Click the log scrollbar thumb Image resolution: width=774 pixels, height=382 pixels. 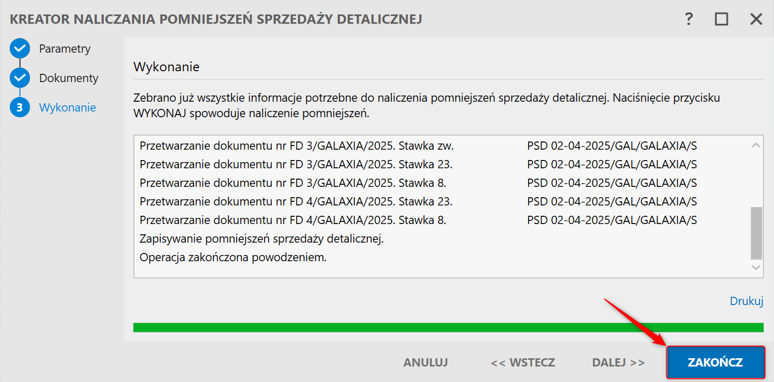point(756,233)
